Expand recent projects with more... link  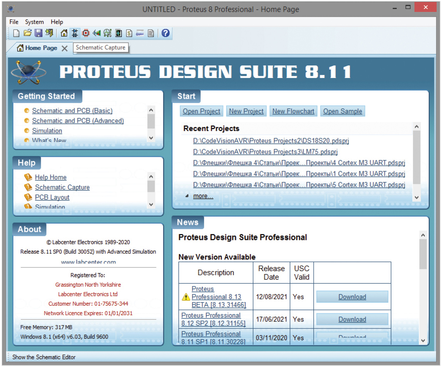tap(203, 196)
